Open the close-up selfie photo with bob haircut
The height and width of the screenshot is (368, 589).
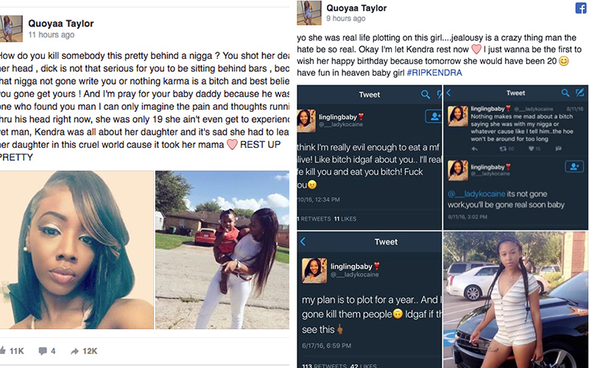[77, 250]
